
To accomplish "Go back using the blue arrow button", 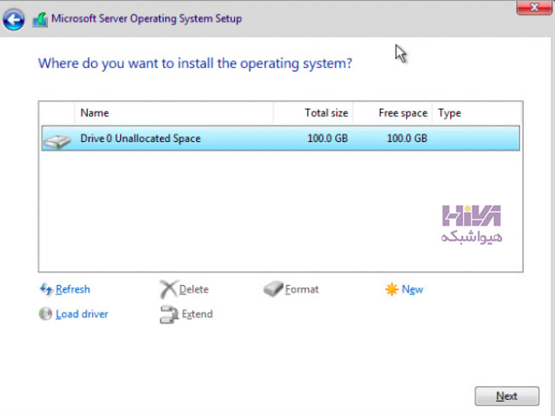I will (x=14, y=20).
